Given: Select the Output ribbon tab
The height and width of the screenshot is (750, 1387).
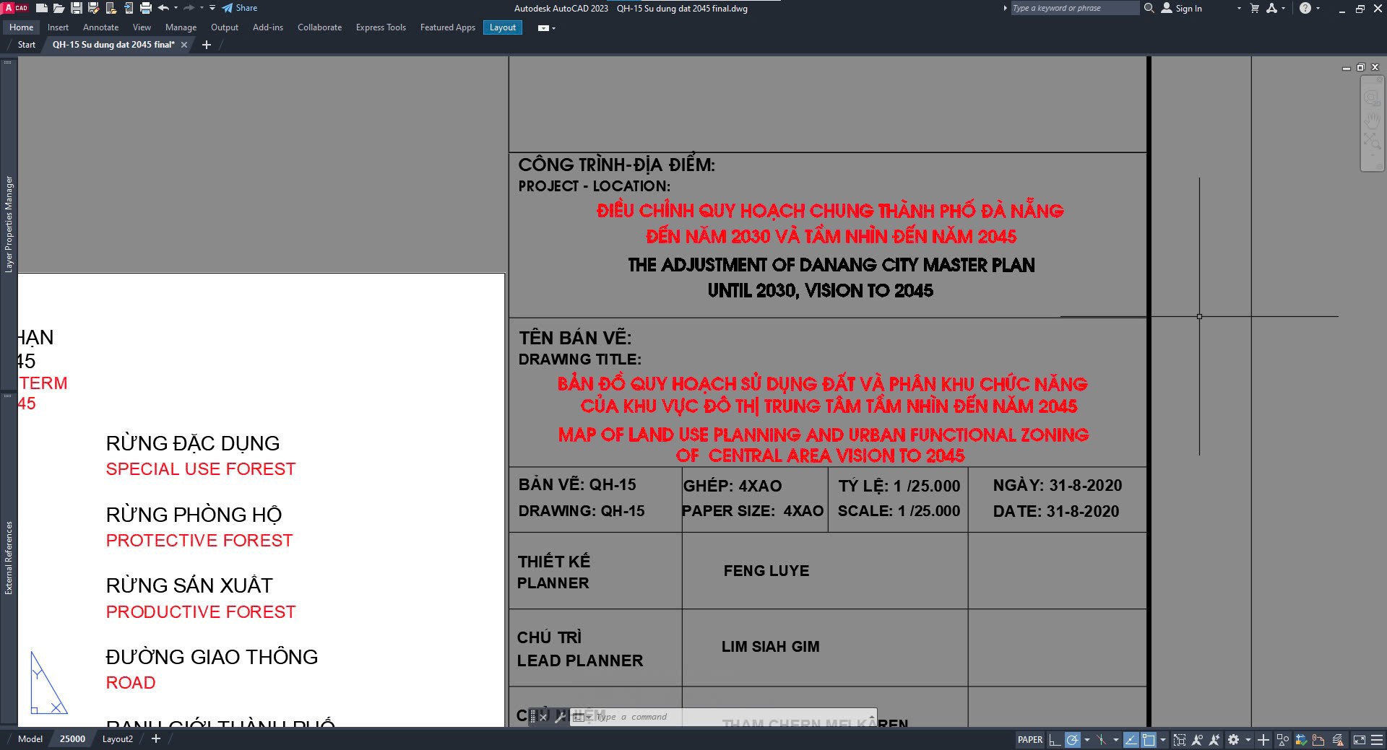Looking at the screenshot, I should (225, 27).
